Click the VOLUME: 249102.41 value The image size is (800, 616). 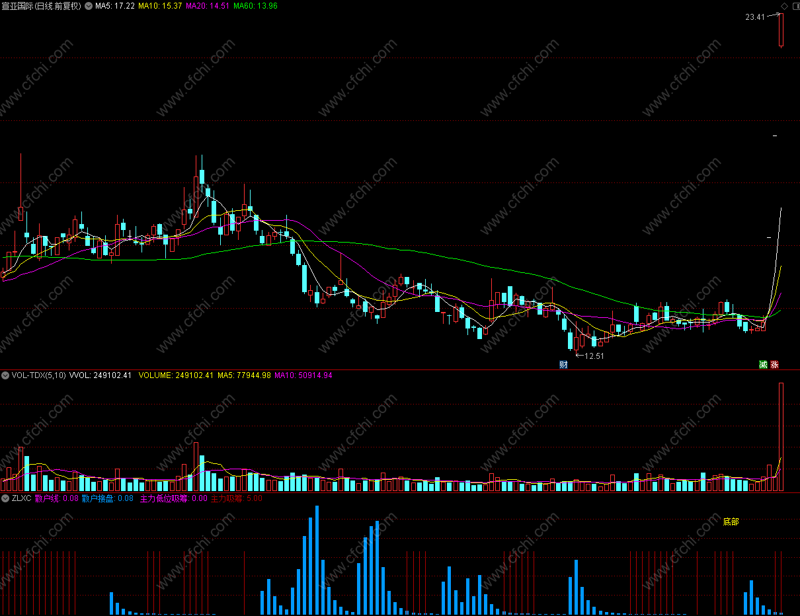tap(177, 375)
